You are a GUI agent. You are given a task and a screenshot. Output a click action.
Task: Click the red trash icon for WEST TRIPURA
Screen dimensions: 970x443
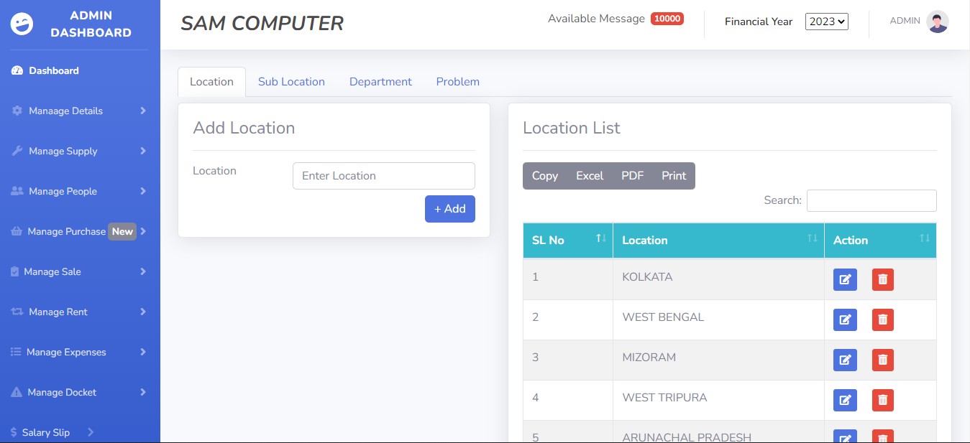(x=882, y=400)
